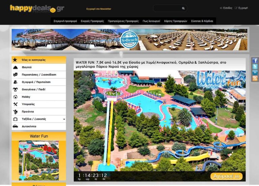
Task: Open the LinkedIn social icon
Action: pos(255,72)
